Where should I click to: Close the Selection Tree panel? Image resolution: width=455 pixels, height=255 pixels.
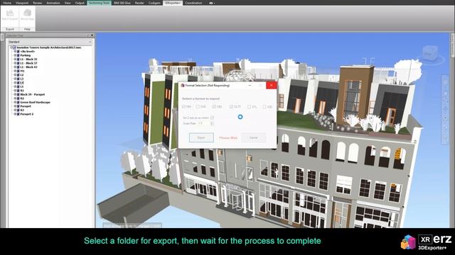(92, 35)
